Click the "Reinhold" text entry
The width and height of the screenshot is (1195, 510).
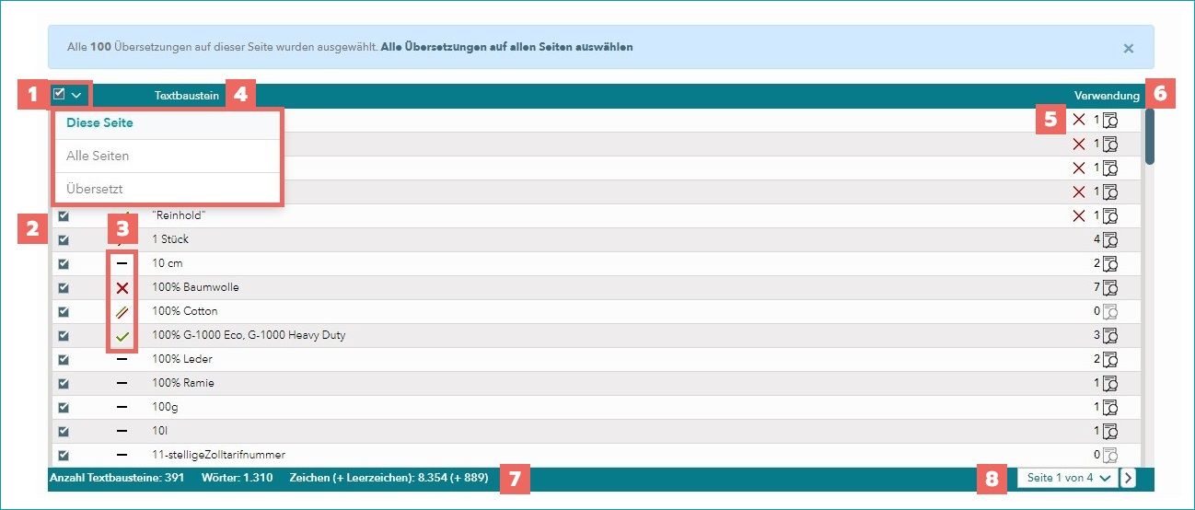click(179, 215)
